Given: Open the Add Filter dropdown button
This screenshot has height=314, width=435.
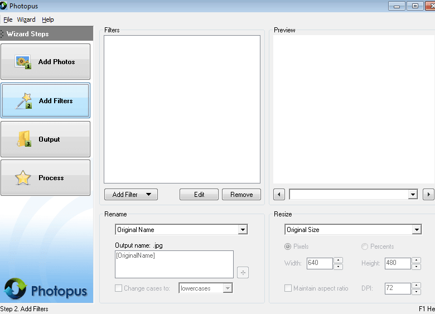Looking at the screenshot, I should 131,195.
